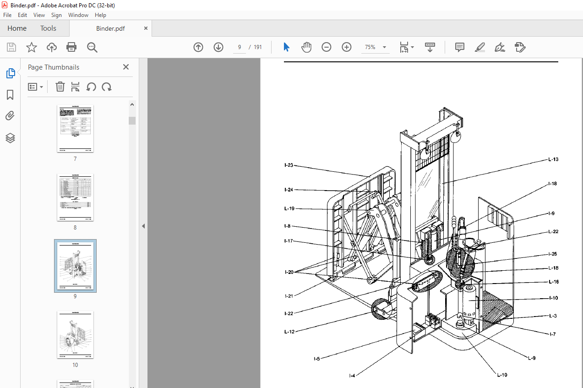Click the scrolling mode keyboard icon
Image resolution: width=583 pixels, height=388 pixels.
tap(430, 47)
